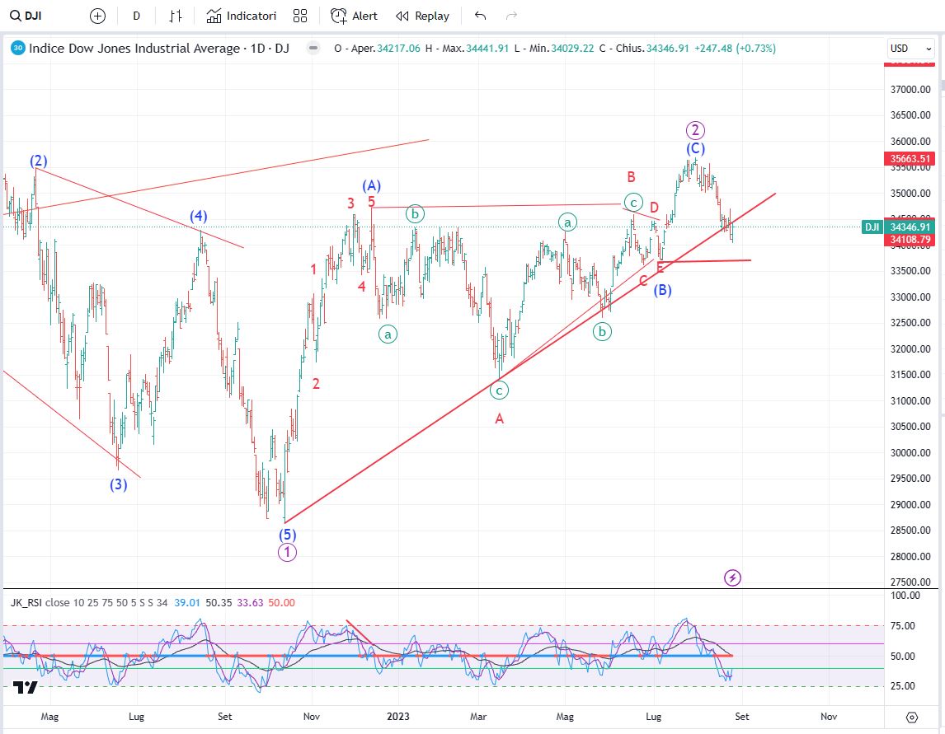Click the JK_RSI indicator legend title
The height and width of the screenshot is (734, 945).
(x=26, y=603)
